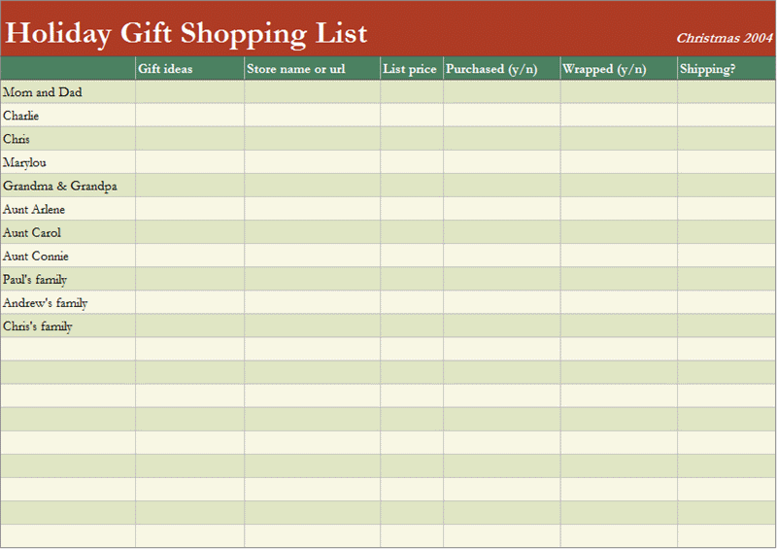Click the List price column header
The width and height of the screenshot is (777, 549).
(x=412, y=69)
